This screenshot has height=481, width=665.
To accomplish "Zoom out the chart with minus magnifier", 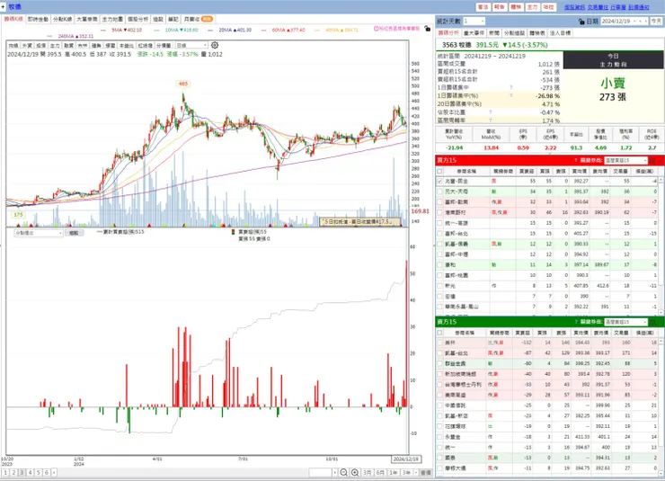I will (x=343, y=472).
